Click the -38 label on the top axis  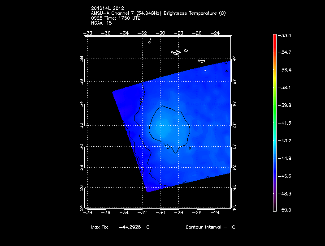click(x=88, y=33)
